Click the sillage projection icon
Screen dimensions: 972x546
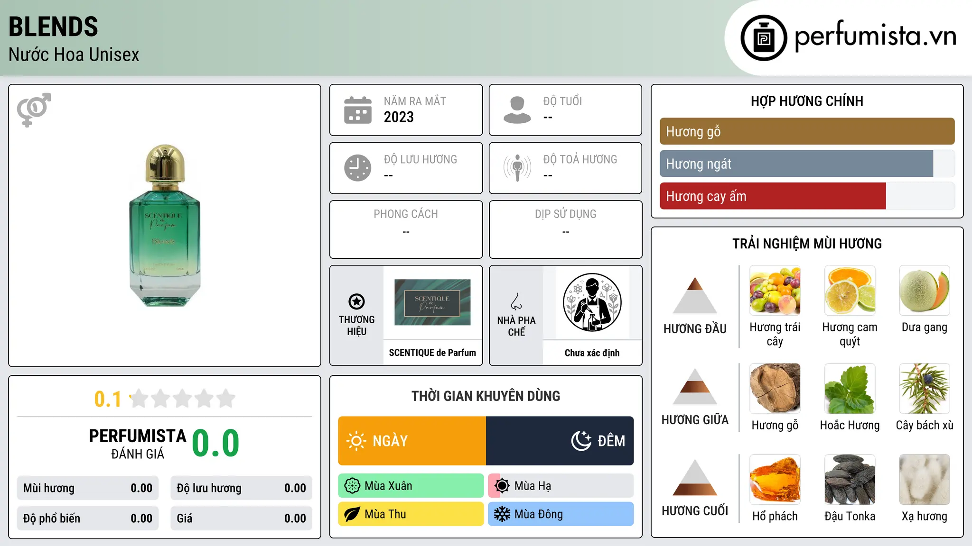click(x=517, y=168)
